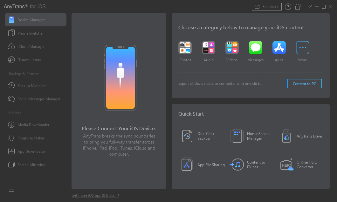337x202 pixels.
Task: Open Backup Manager
Action: [x=36, y=86]
